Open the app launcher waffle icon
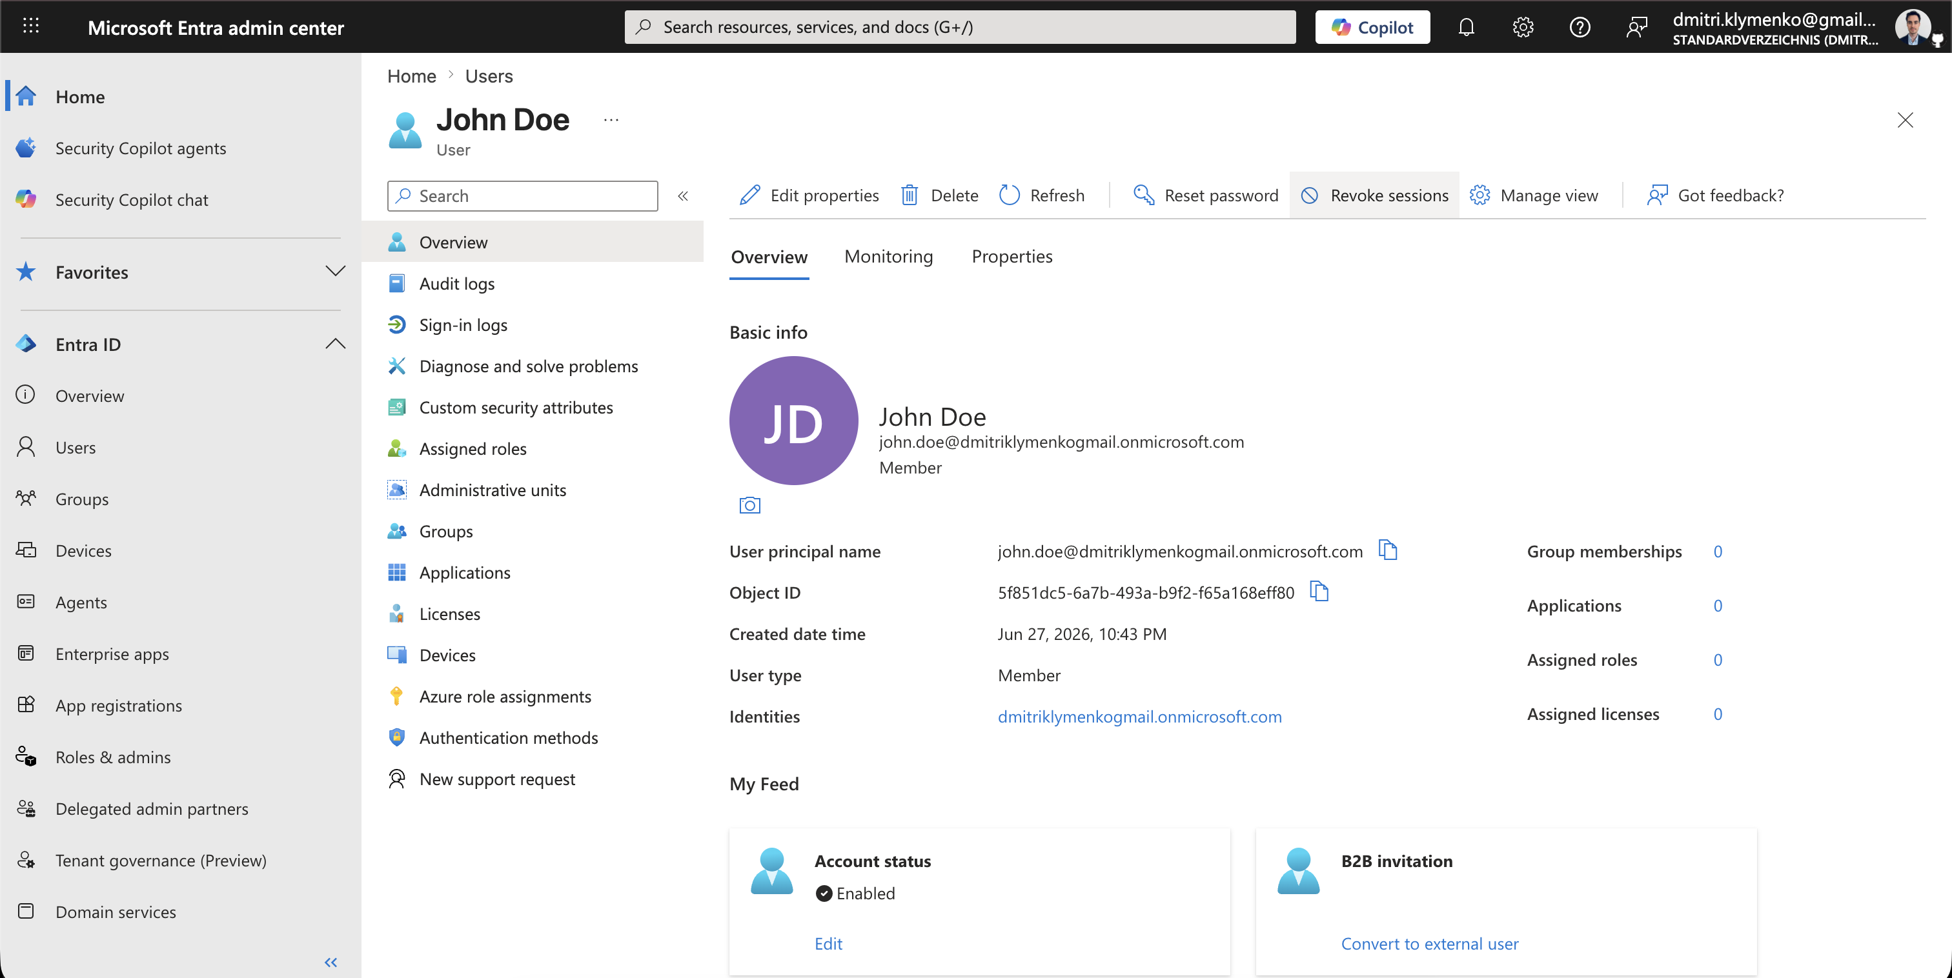This screenshot has width=1952, height=978. 30,26
